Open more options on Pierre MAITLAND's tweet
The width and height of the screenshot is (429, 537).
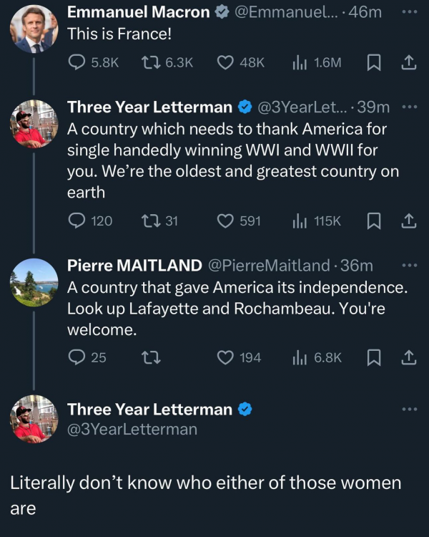(x=408, y=266)
